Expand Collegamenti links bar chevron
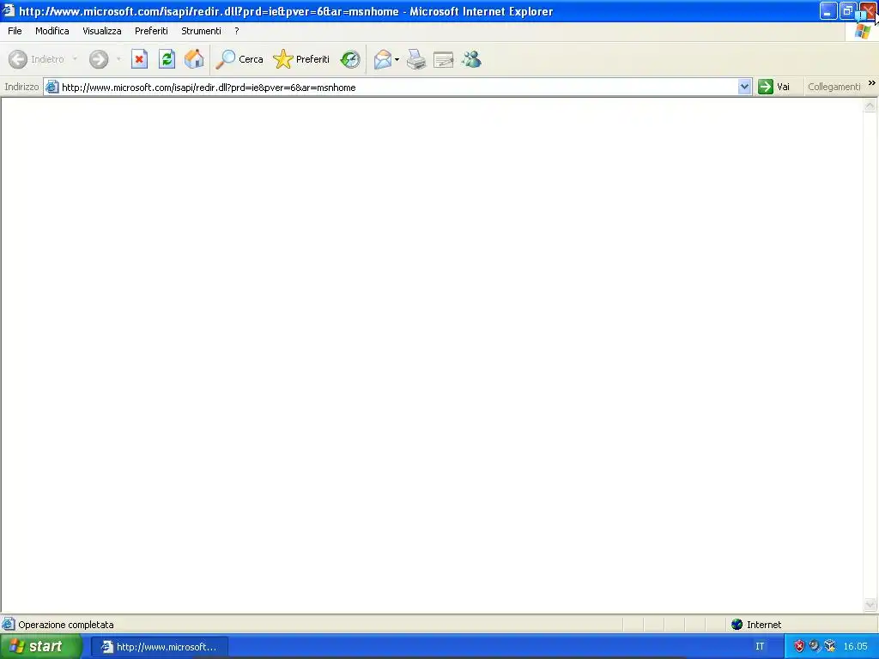Viewport: 879px width, 659px height. (872, 83)
